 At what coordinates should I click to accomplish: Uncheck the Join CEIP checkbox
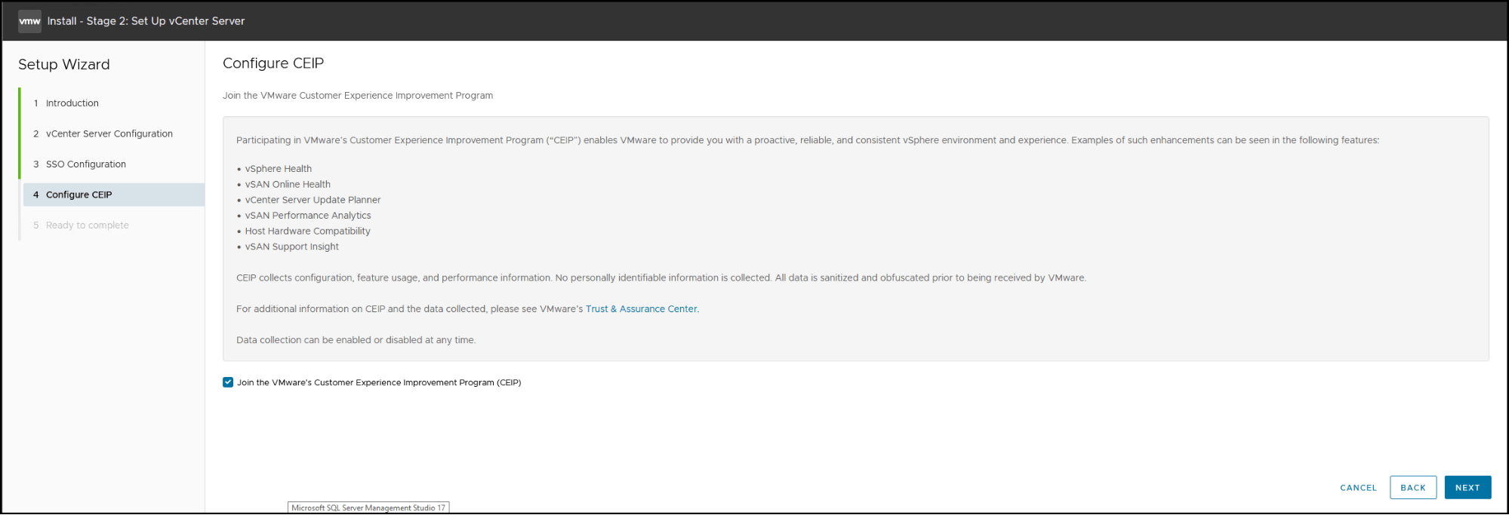(228, 382)
